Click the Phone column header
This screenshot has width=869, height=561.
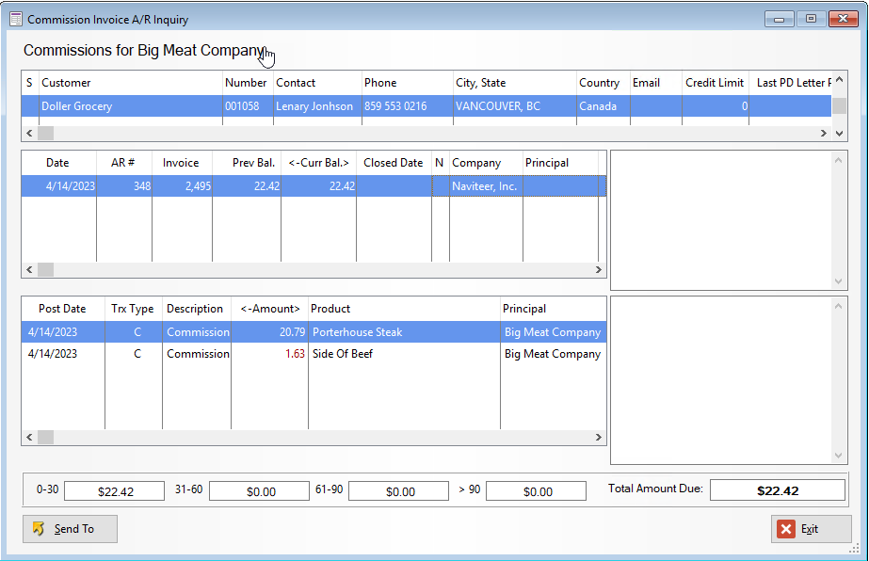[408, 83]
